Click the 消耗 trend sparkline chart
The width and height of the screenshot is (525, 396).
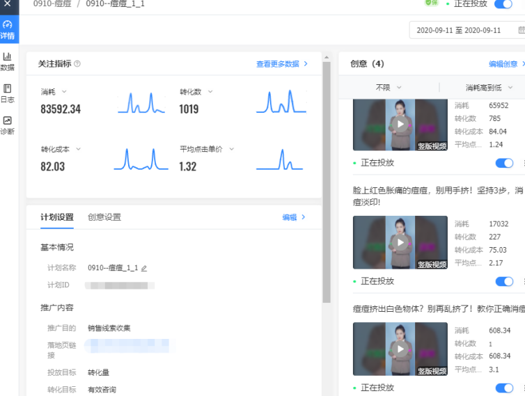[x=141, y=102]
